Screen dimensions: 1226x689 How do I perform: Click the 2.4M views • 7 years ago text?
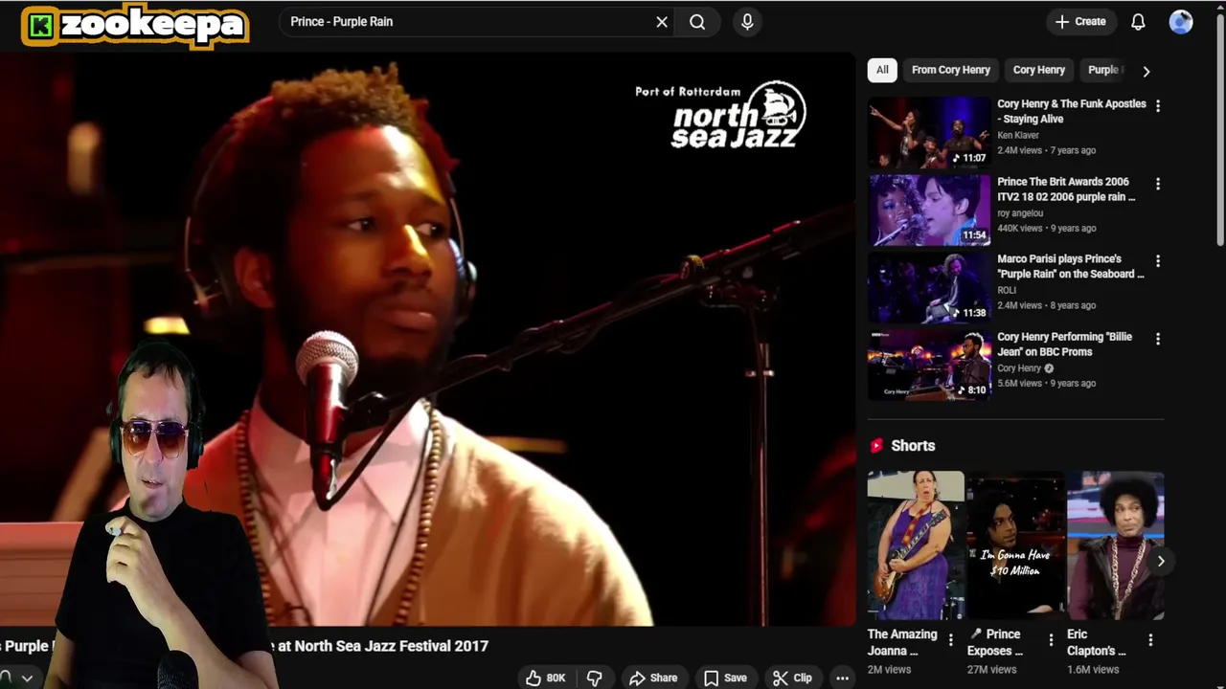pyautogui.click(x=1046, y=150)
